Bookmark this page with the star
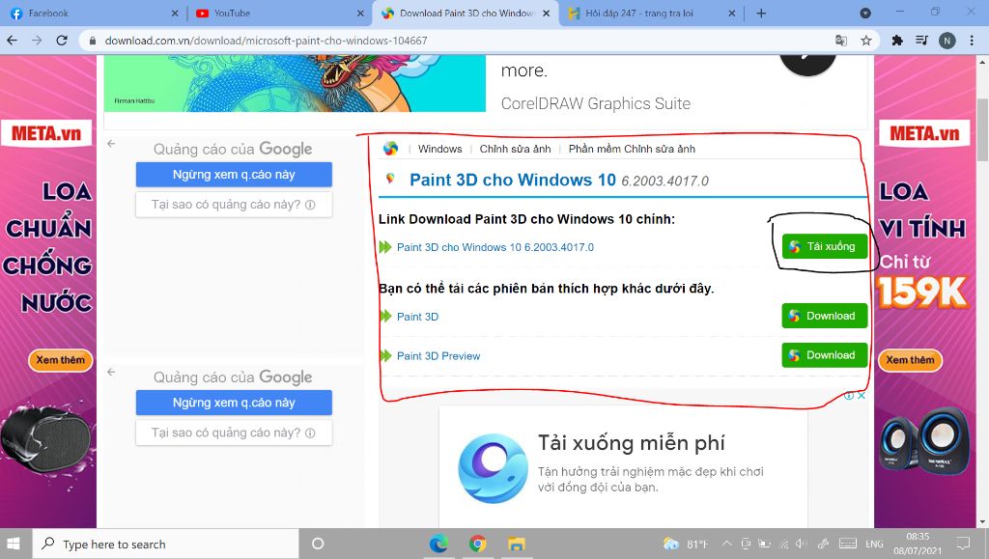The image size is (989, 559). 866,41
